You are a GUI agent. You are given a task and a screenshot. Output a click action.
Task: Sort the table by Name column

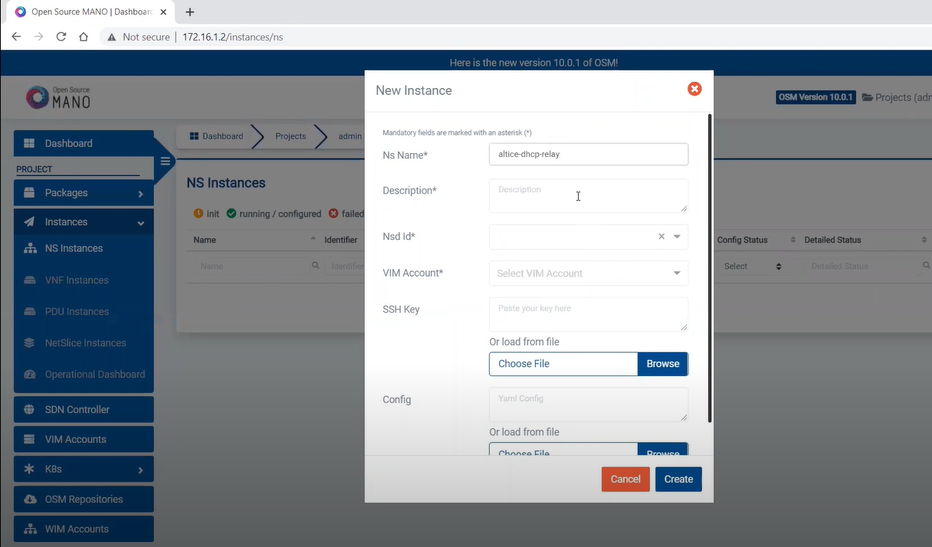[x=254, y=240]
